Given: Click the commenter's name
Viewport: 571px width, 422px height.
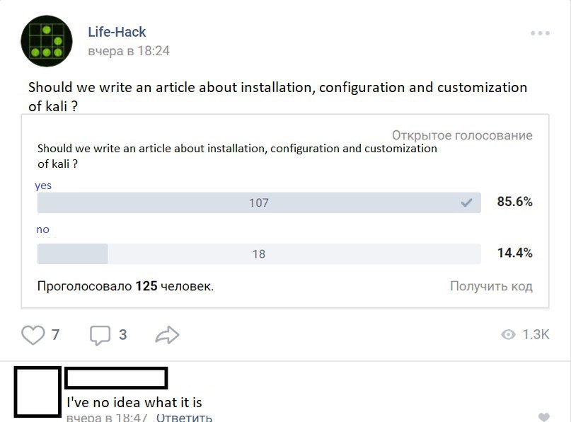Looking at the screenshot, I should tap(116, 378).
